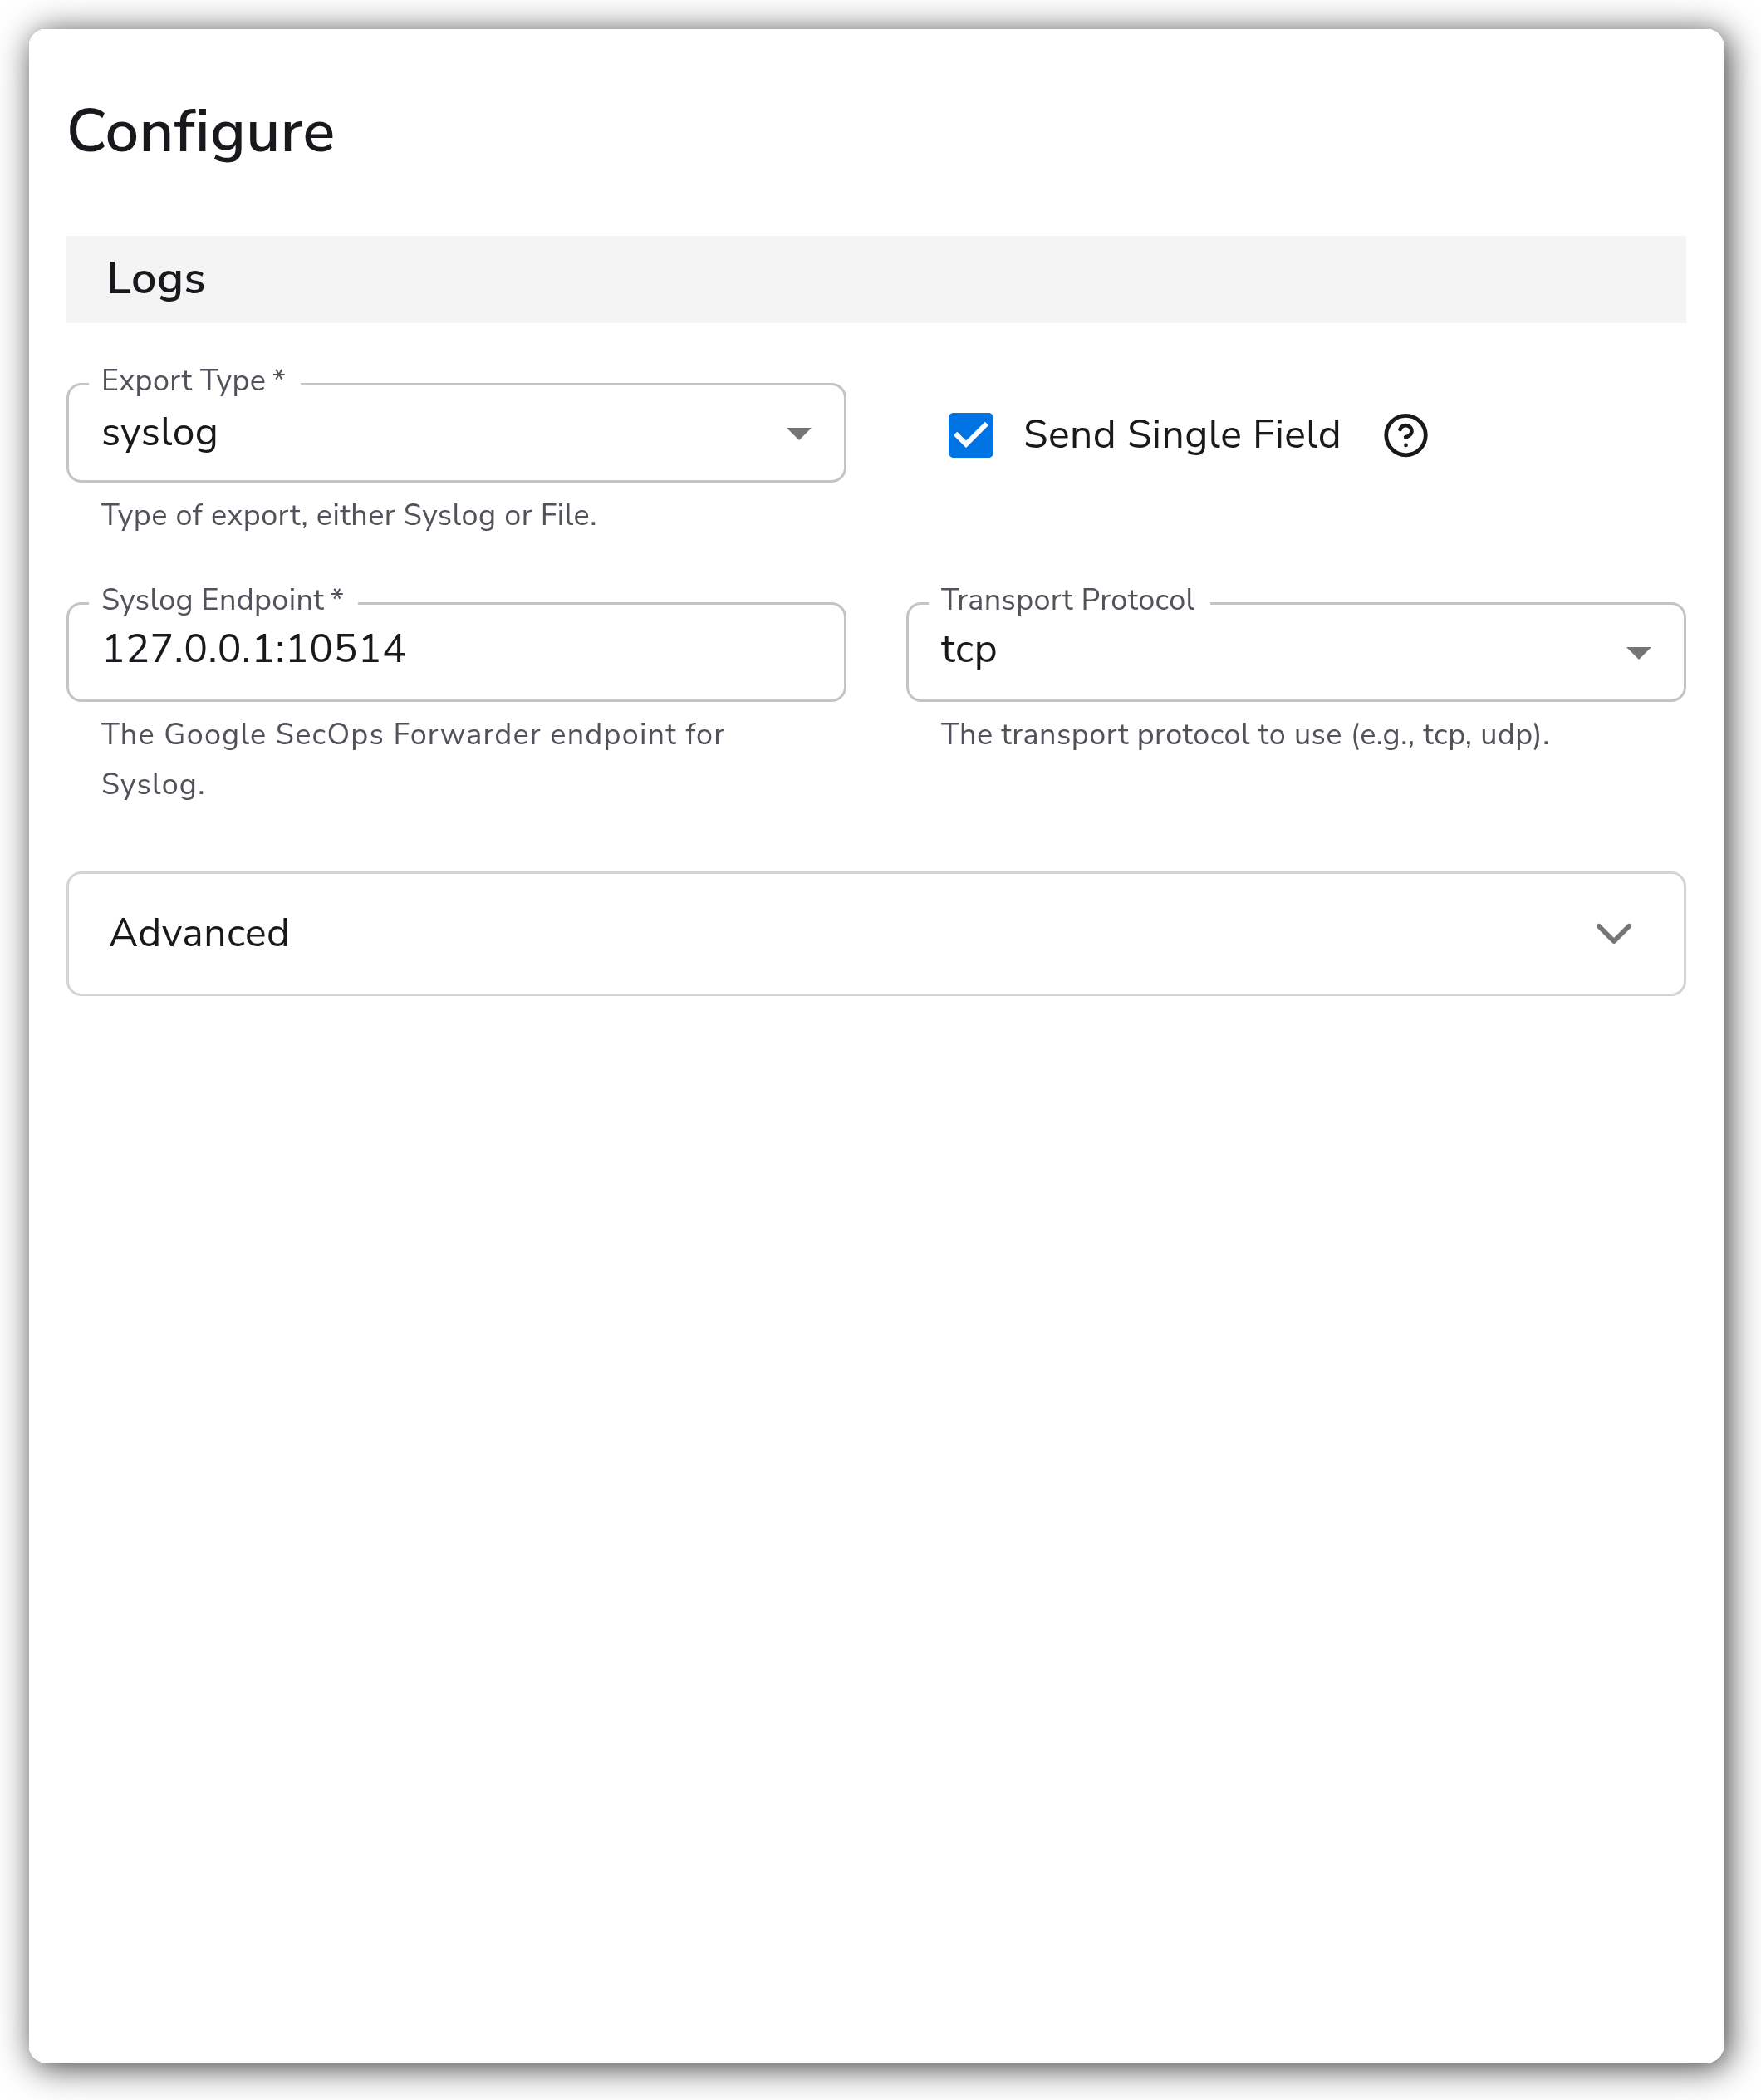The width and height of the screenshot is (1761, 2100).
Task: Click the Syslog Endpoint input field
Action: point(456,652)
